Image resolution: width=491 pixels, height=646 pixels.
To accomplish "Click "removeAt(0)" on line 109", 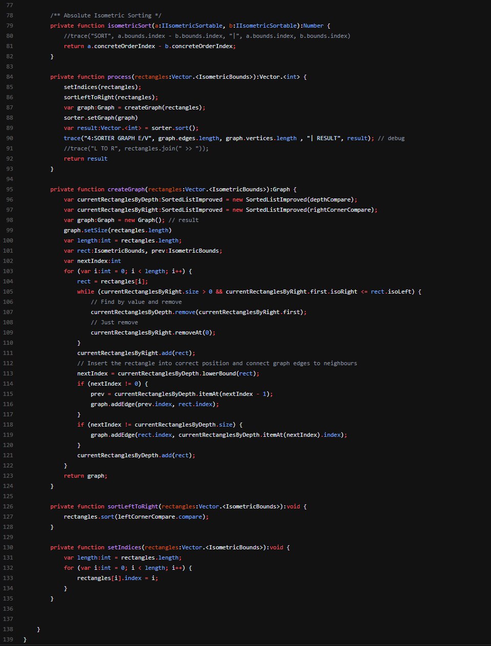I will pyautogui.click(x=193, y=332).
